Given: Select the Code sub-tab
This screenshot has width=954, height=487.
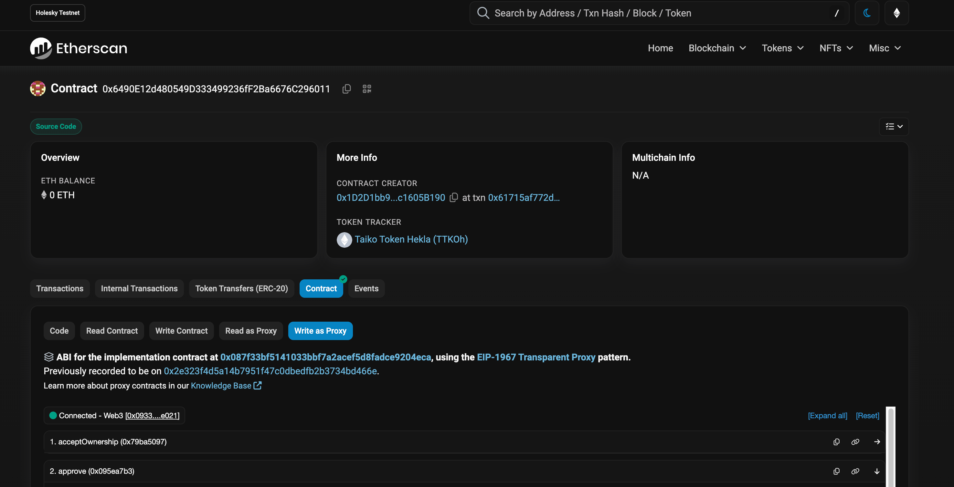Looking at the screenshot, I should coord(59,330).
